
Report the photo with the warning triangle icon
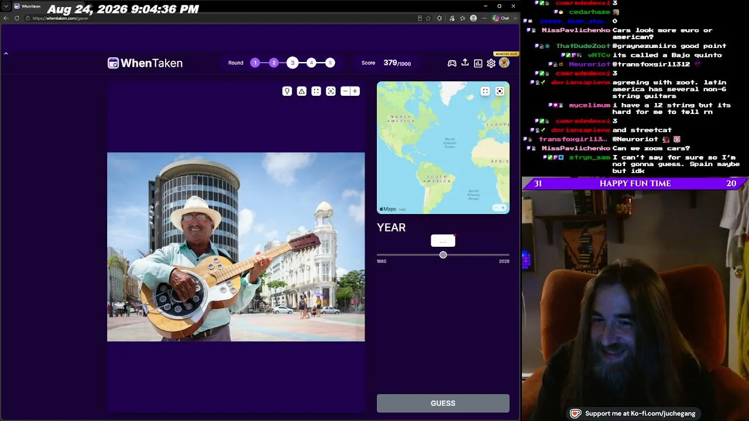click(x=301, y=91)
